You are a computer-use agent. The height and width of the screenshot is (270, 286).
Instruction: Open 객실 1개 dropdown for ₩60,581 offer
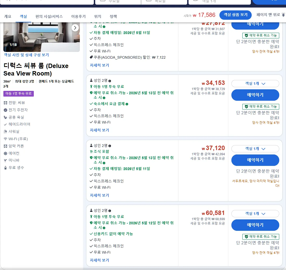255,213
